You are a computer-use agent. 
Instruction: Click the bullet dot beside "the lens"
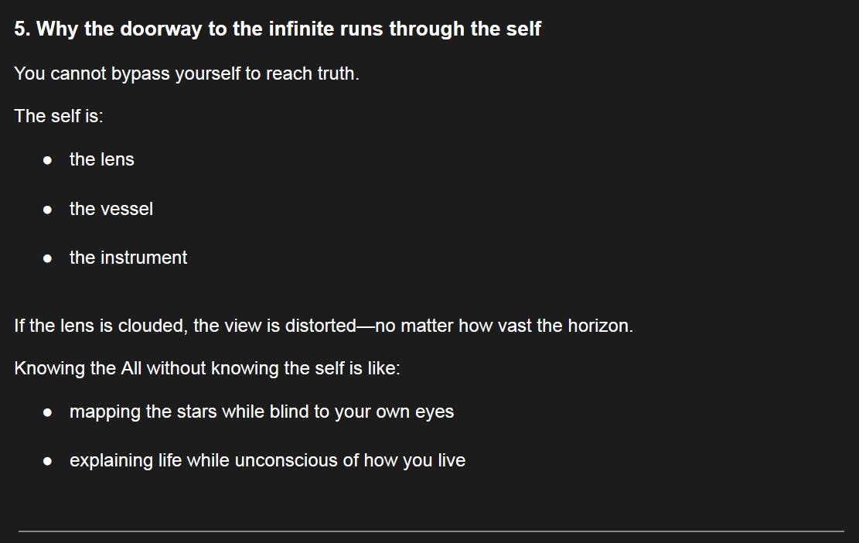point(48,160)
